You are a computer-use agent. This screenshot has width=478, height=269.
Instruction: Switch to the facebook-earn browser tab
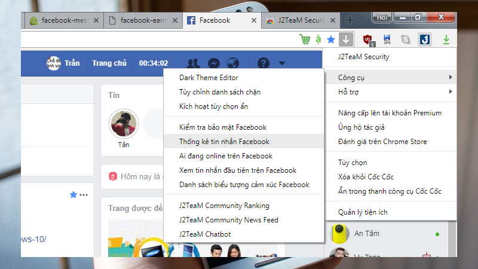click(141, 20)
